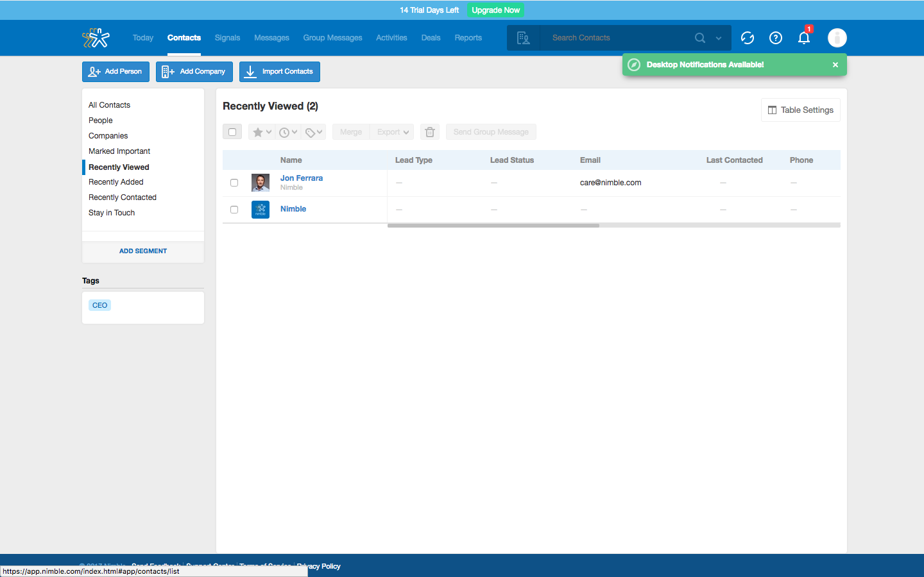Toggle the select-all contacts checkbox
The height and width of the screenshot is (577, 924).
coord(232,132)
